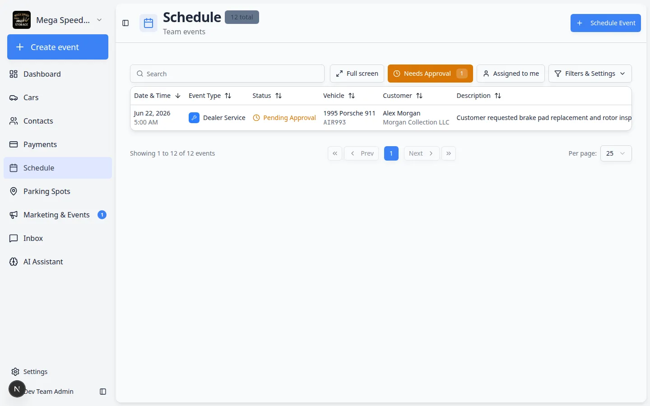Open Payments in the sidebar
650x406 pixels.
(x=58, y=144)
